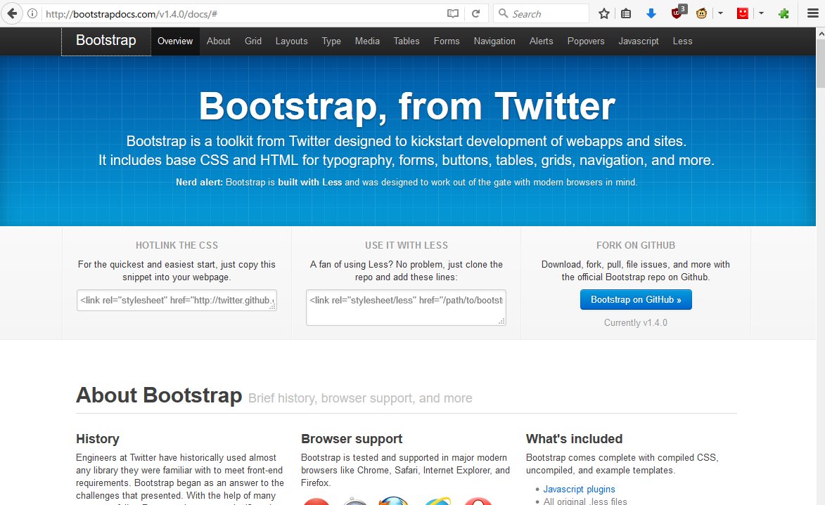Screen dimensions: 825x505
Task: Open the About nav item
Action: click(x=218, y=41)
